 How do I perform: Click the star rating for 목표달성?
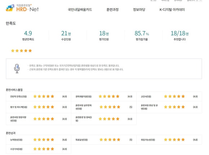tap(110, 139)
